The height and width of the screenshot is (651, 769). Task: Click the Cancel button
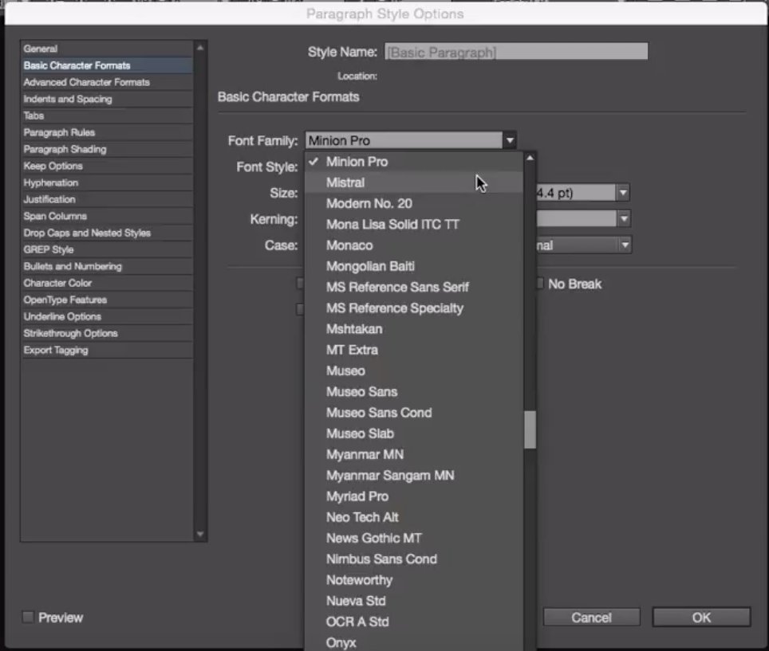pos(591,618)
